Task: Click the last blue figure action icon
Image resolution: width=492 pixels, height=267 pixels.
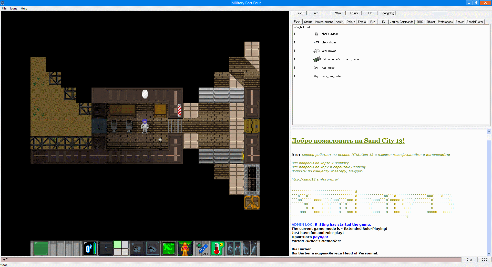Action: coord(254,249)
